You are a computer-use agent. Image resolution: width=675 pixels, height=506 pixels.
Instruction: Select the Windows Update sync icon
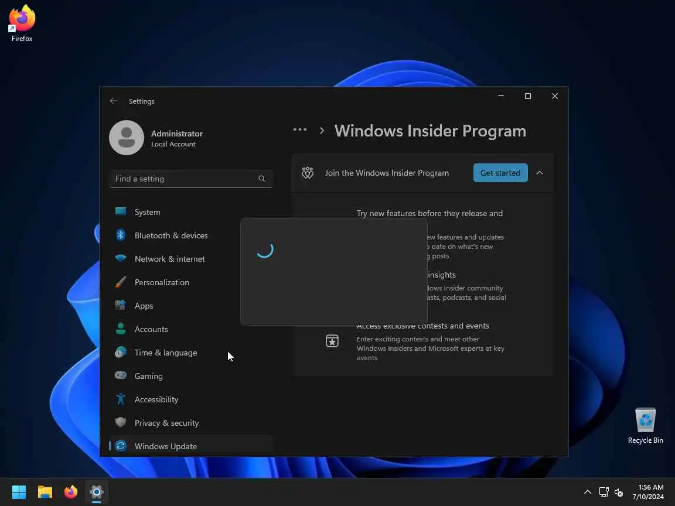point(121,446)
